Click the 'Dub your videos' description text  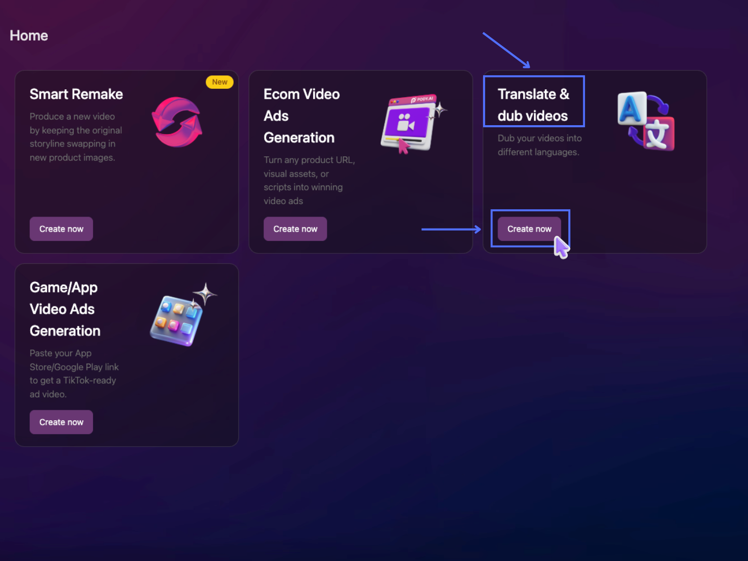click(539, 145)
